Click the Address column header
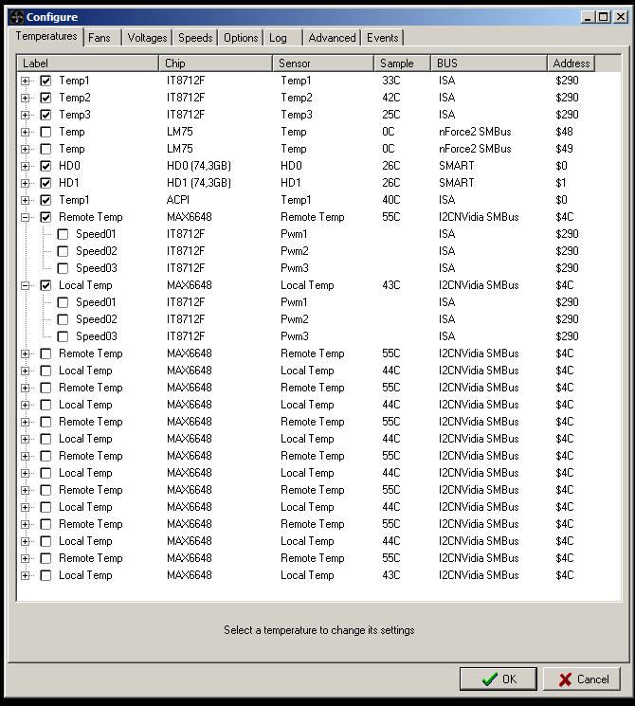The height and width of the screenshot is (706, 635). pyautogui.click(x=571, y=63)
